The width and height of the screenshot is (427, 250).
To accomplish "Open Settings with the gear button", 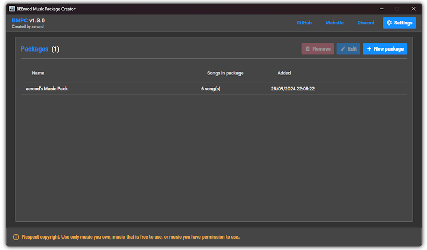I will click(x=399, y=23).
